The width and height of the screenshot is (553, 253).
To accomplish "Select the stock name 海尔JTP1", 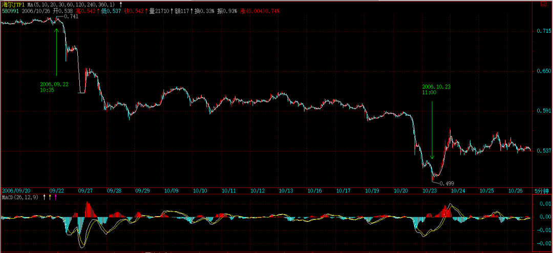I will click(x=13, y=4).
